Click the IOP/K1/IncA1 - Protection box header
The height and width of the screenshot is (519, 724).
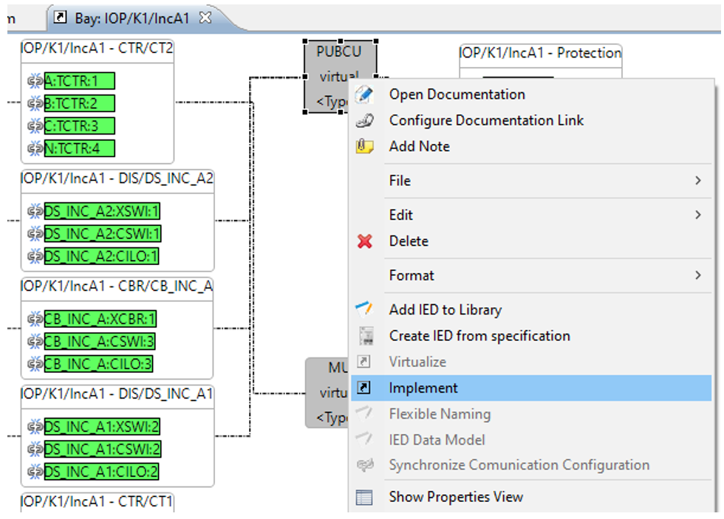click(540, 53)
